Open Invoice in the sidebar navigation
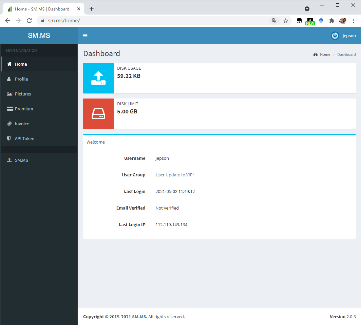 point(39,124)
